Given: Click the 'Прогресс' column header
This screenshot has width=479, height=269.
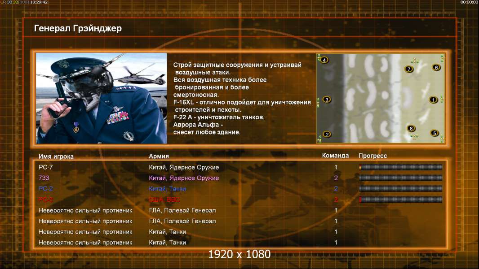Looking at the screenshot, I should 373,156.
